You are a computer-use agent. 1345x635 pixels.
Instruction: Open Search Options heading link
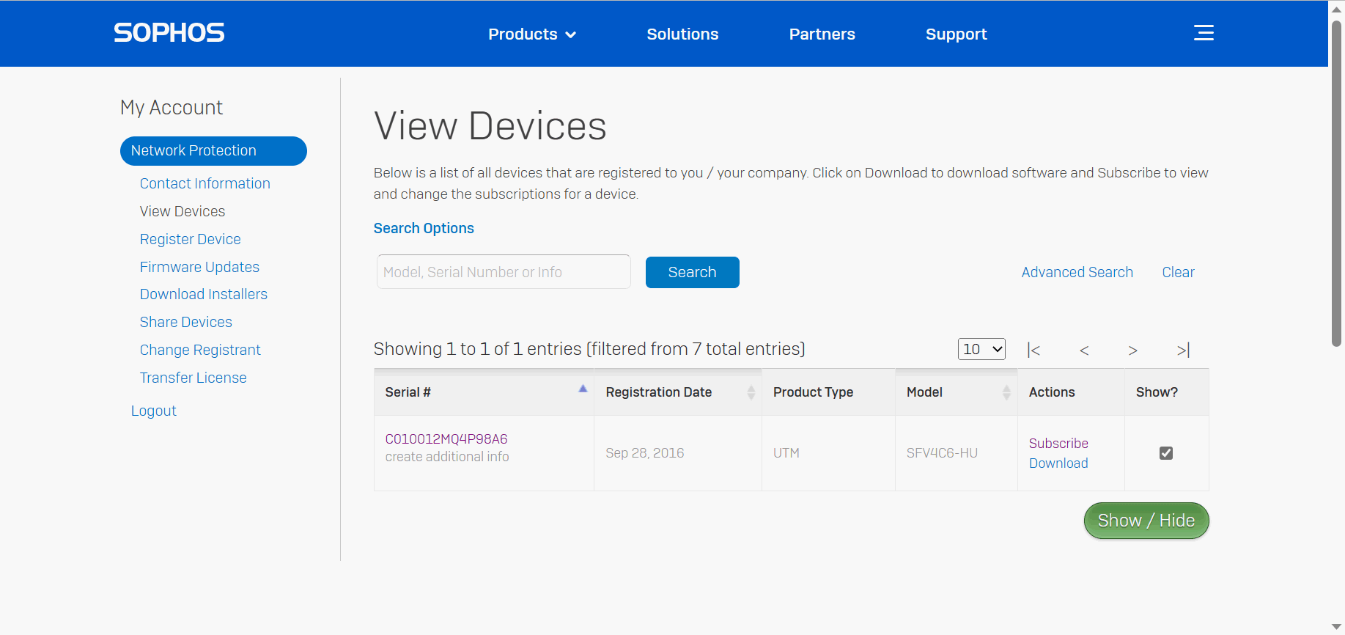pyautogui.click(x=424, y=228)
